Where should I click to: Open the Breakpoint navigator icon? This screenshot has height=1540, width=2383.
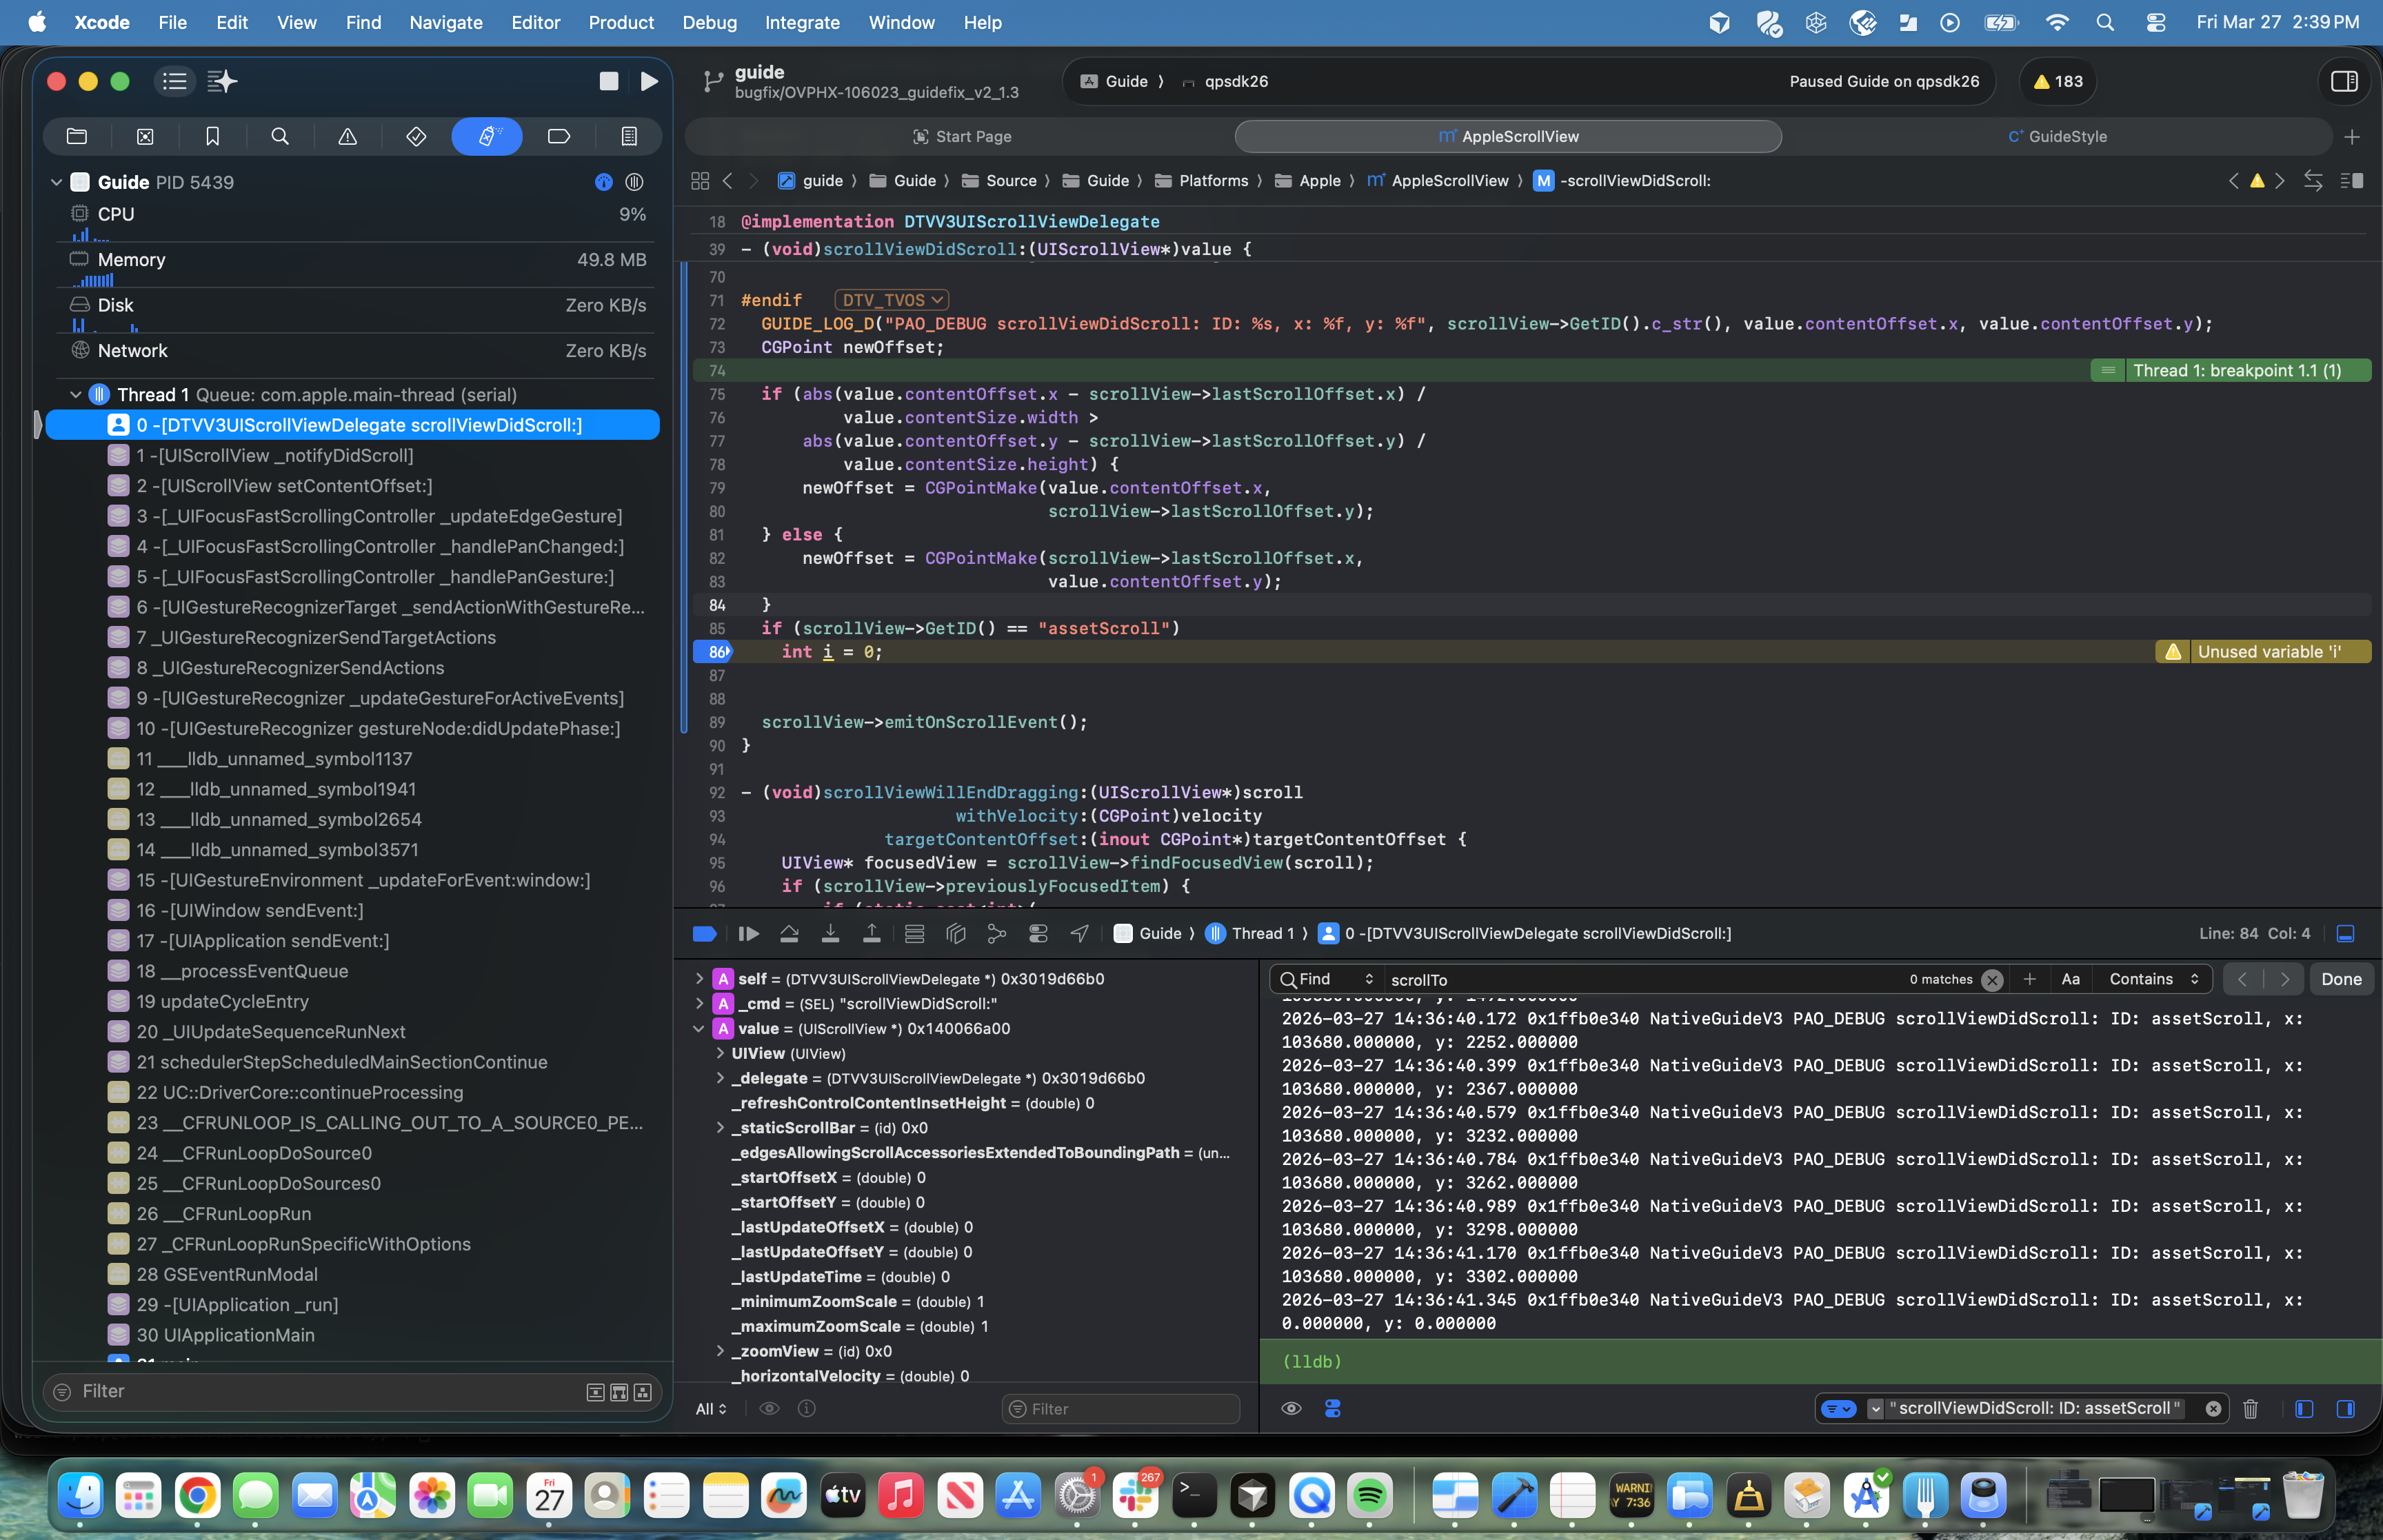[x=559, y=136]
